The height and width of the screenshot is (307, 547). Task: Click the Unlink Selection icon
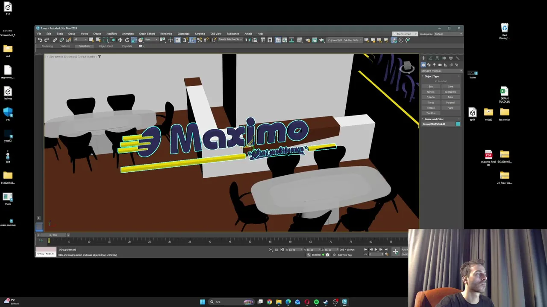click(x=62, y=40)
